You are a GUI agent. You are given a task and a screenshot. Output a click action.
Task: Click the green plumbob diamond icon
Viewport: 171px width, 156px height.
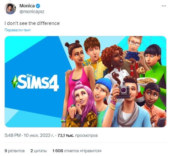click(15, 82)
